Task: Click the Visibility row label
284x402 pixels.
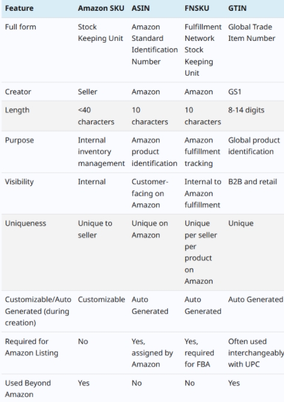Action: coord(19,182)
